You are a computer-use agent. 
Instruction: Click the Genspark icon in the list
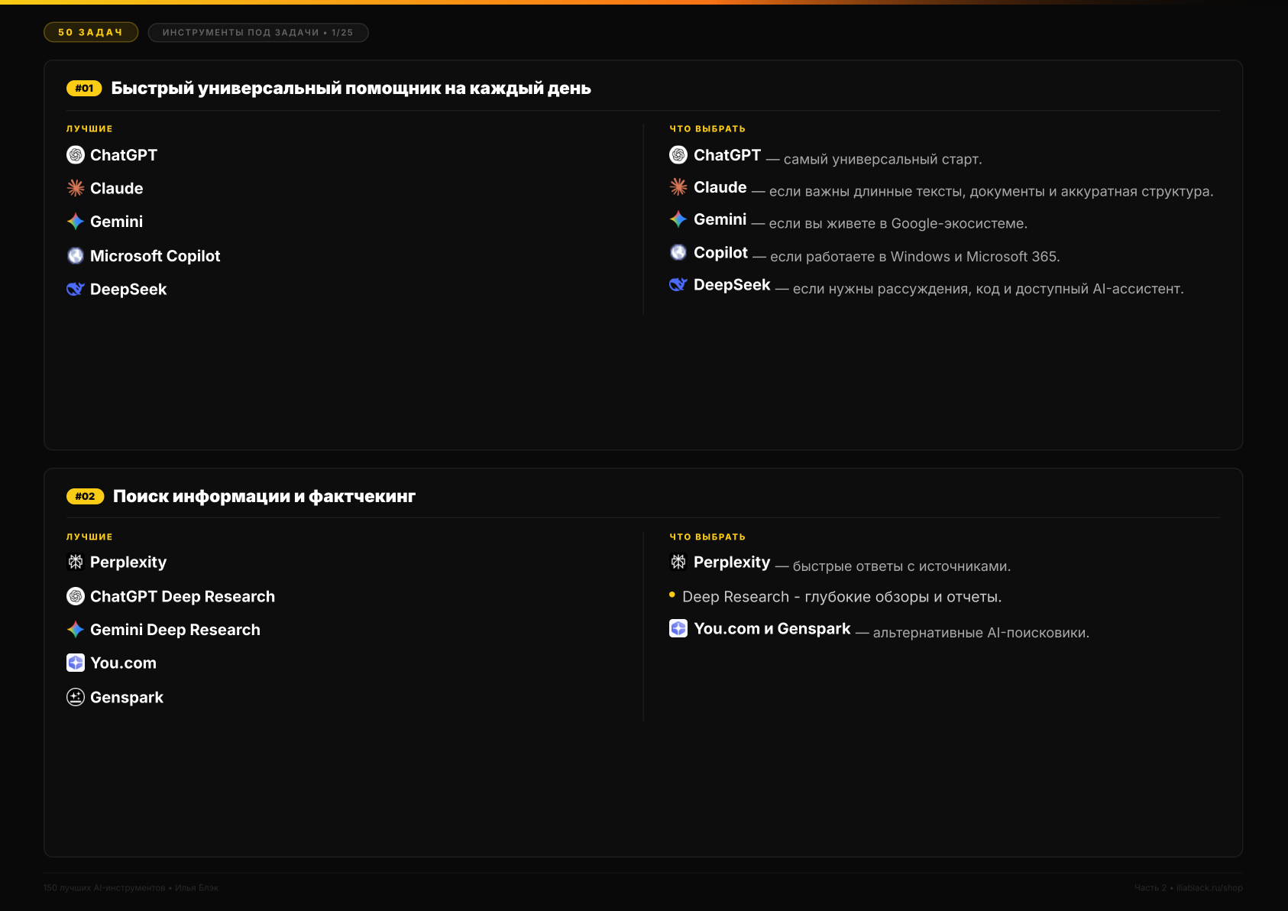[x=76, y=697]
